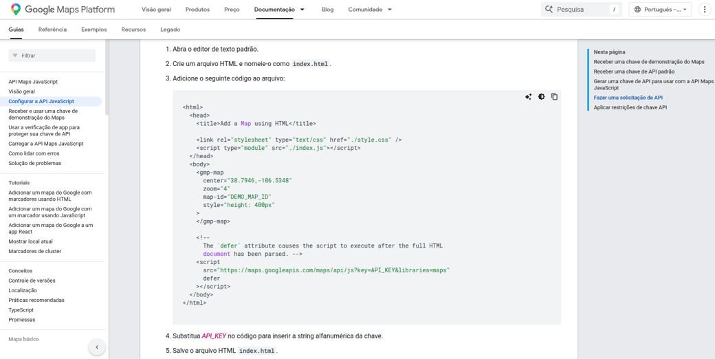715x359 pixels.
Task: Open Controle de versões link
Action: (32, 281)
